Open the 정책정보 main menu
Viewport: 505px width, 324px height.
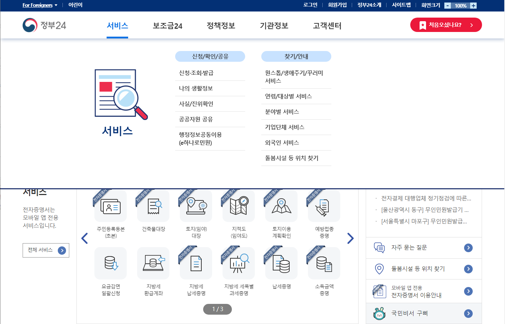[221, 26]
